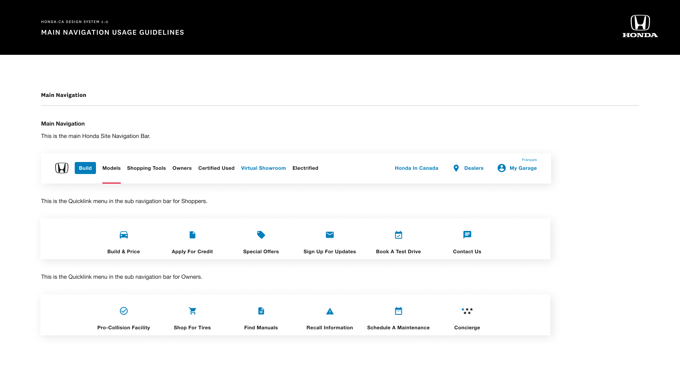Click the Build & Price car icon

124,235
